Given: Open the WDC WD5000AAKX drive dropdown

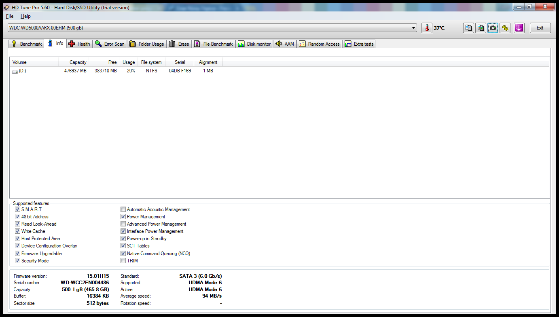Looking at the screenshot, I should [x=212, y=28].
